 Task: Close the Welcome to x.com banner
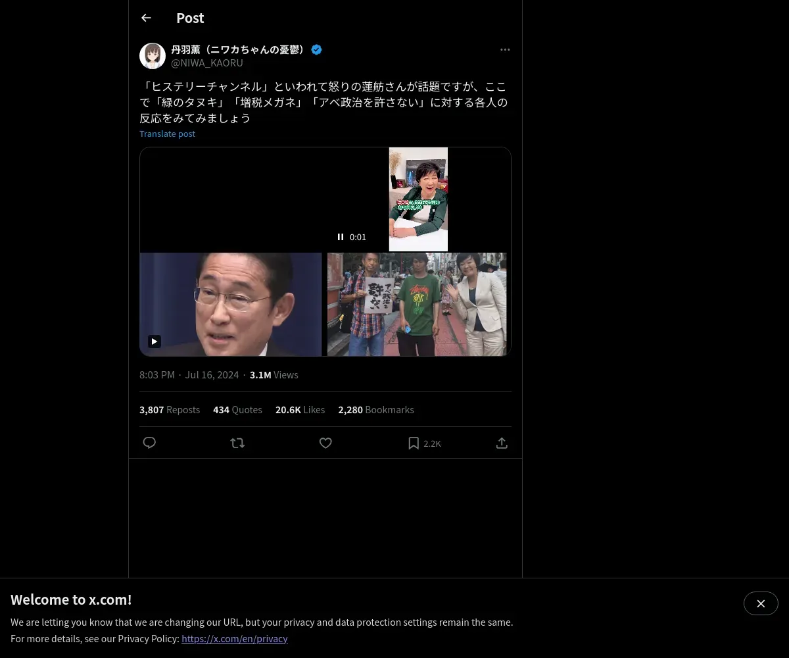pos(761,603)
